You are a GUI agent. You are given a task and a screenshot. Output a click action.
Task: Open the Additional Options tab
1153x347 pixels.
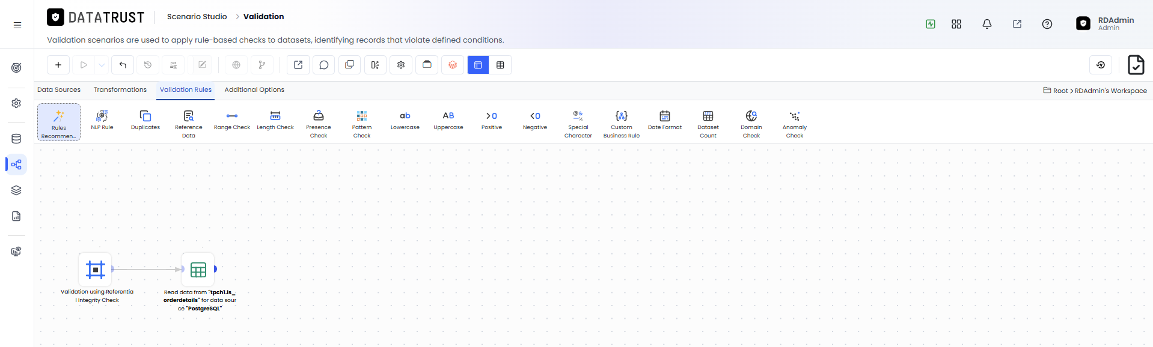pyautogui.click(x=254, y=90)
